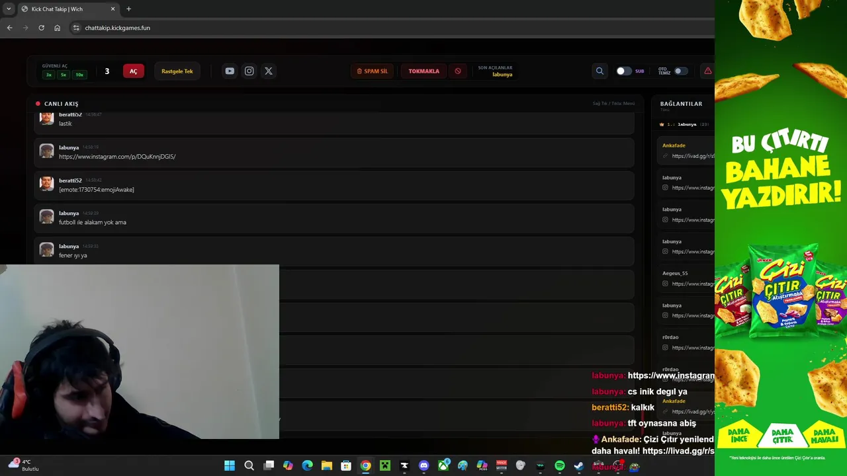Go back with the browser back arrow
This screenshot has height=476, width=847.
click(x=9, y=28)
